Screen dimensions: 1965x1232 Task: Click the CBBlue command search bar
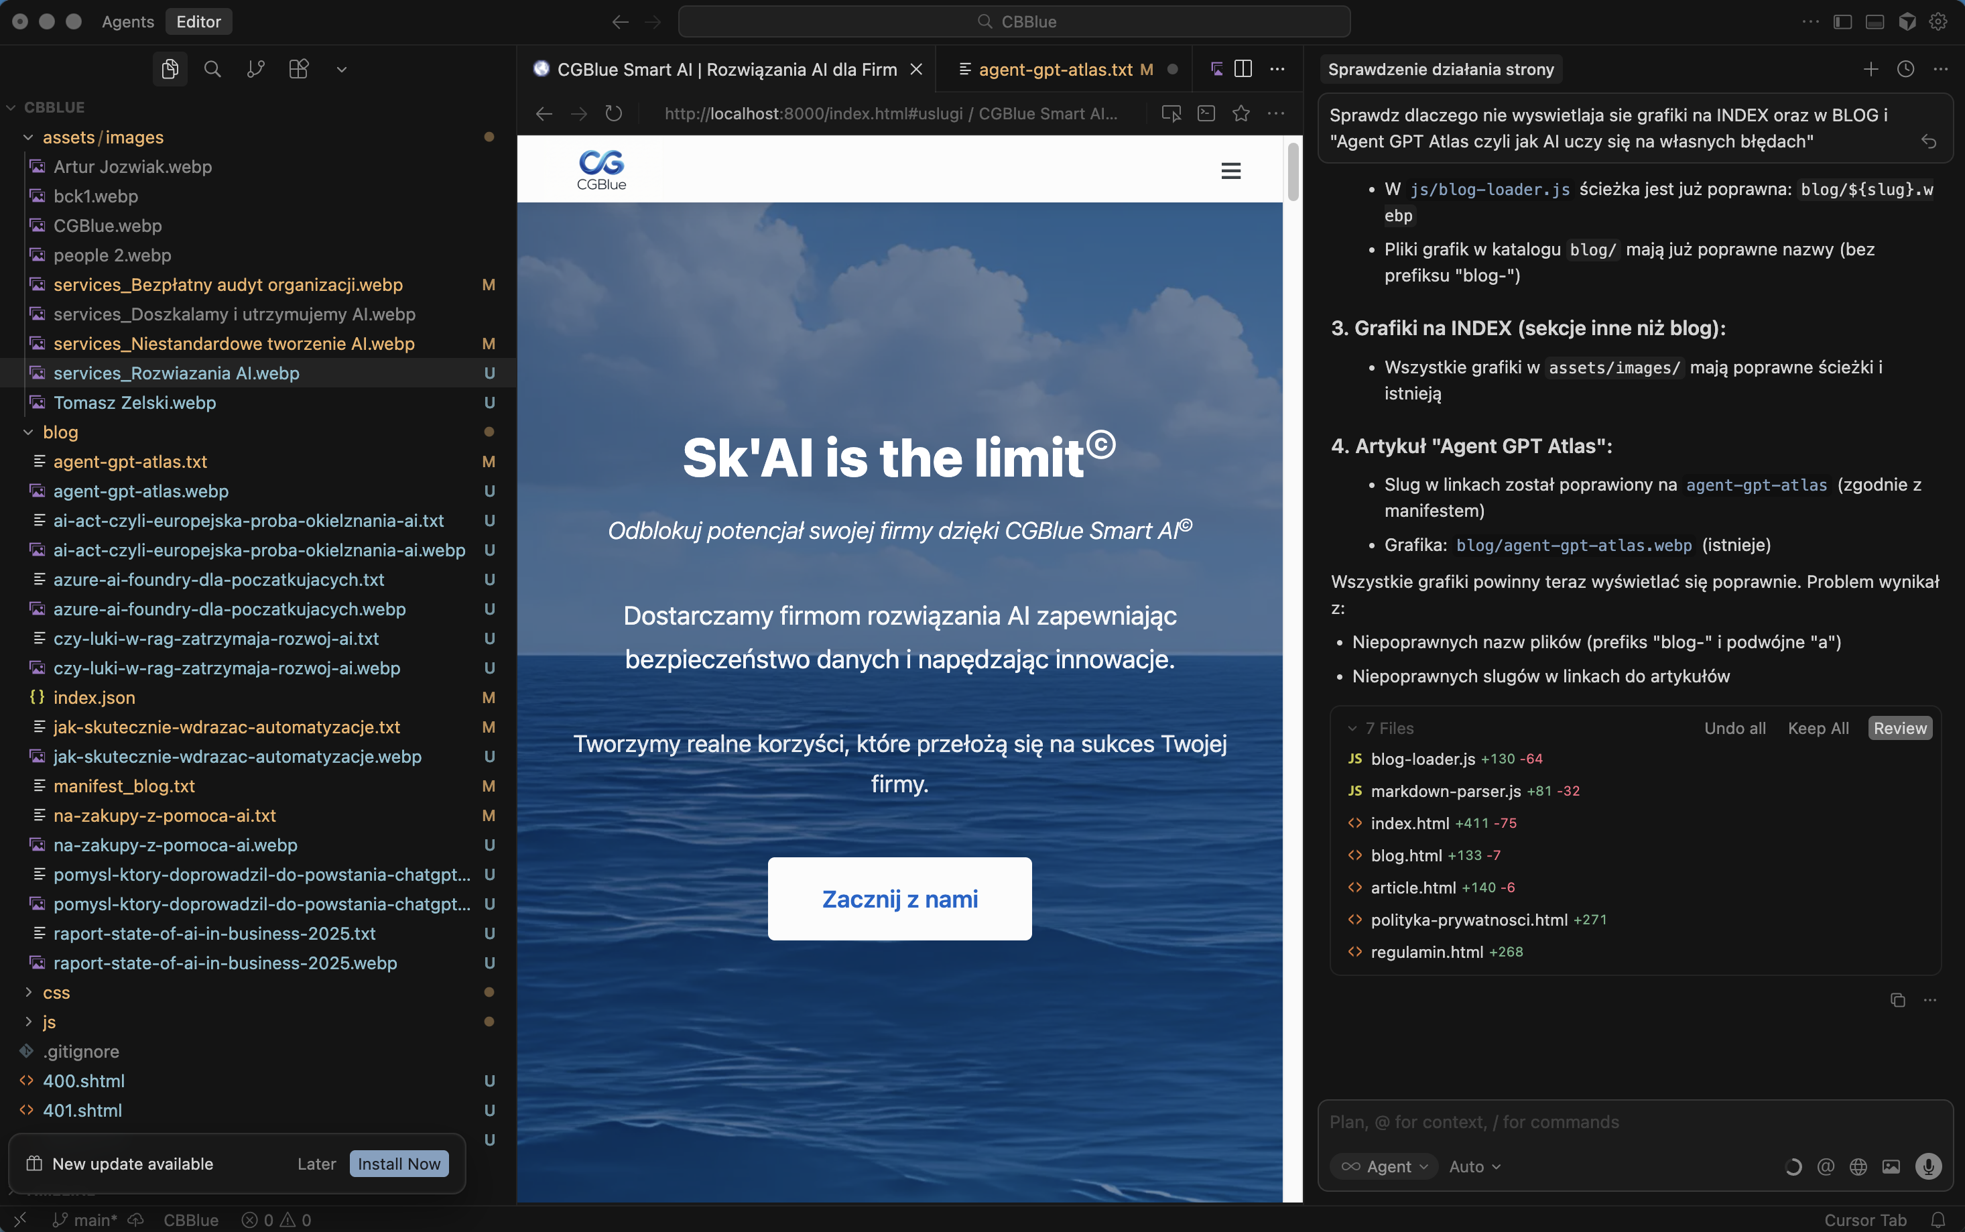pos(1014,22)
